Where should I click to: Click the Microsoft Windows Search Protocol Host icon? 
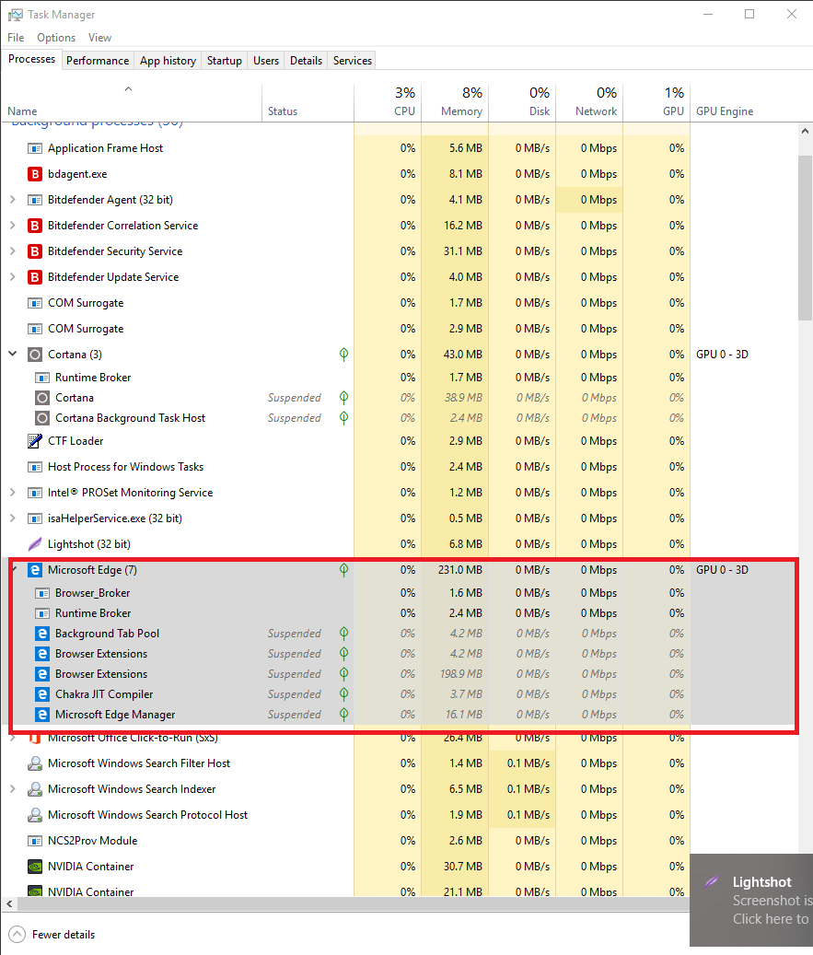coord(35,815)
